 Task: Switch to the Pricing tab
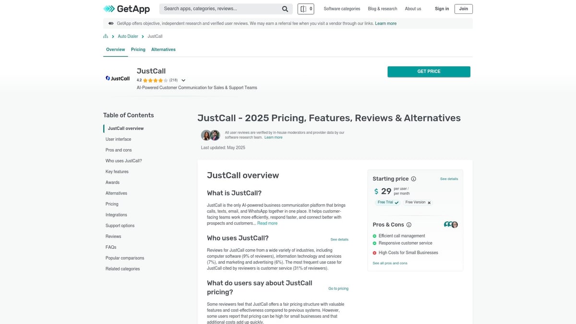point(138,49)
